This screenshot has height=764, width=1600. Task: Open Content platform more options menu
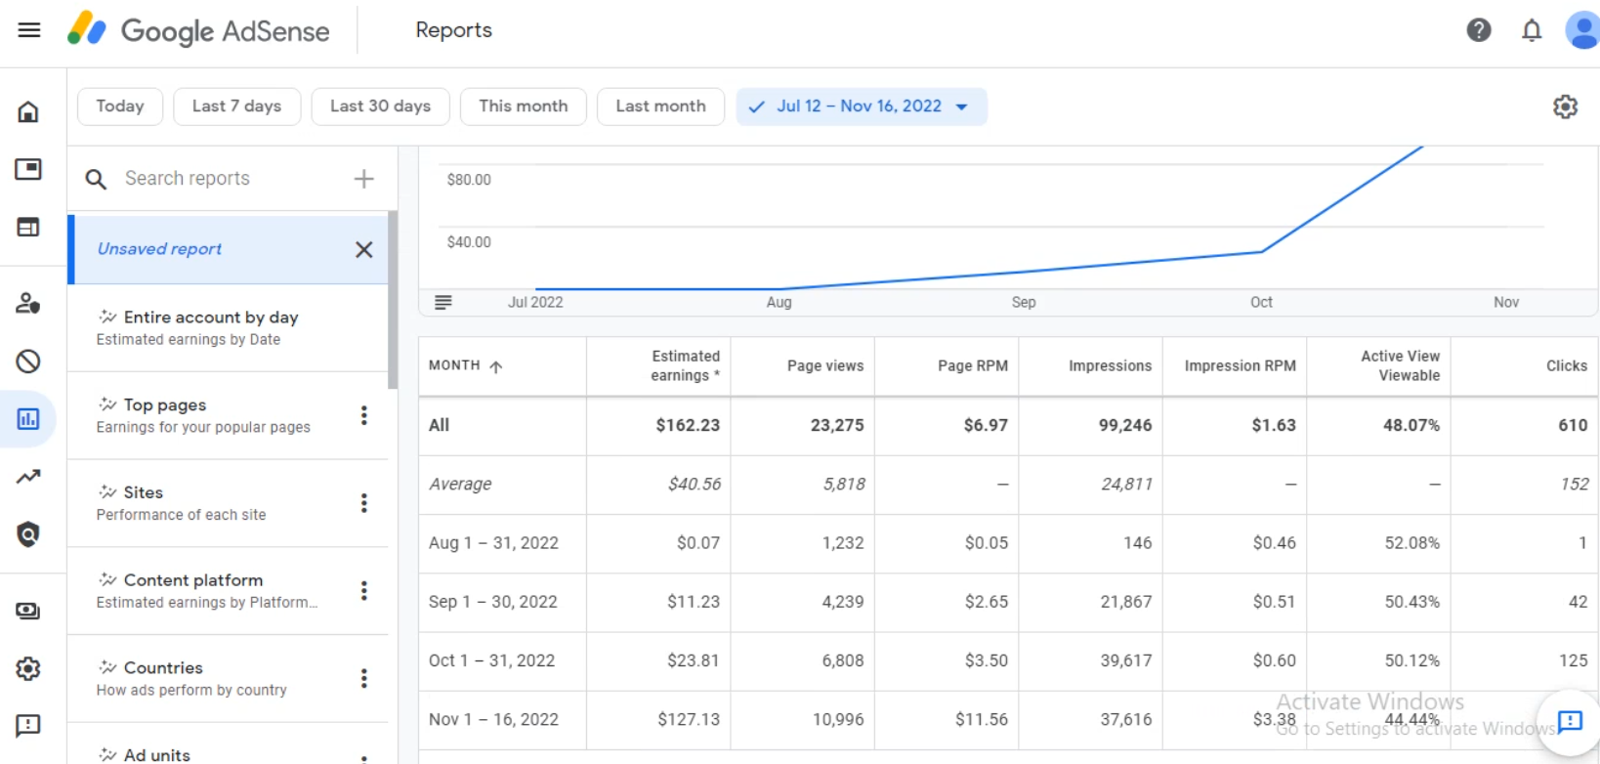click(363, 591)
